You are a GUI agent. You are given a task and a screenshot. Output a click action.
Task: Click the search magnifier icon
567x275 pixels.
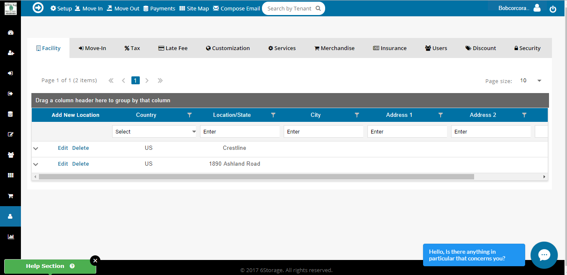point(318,8)
